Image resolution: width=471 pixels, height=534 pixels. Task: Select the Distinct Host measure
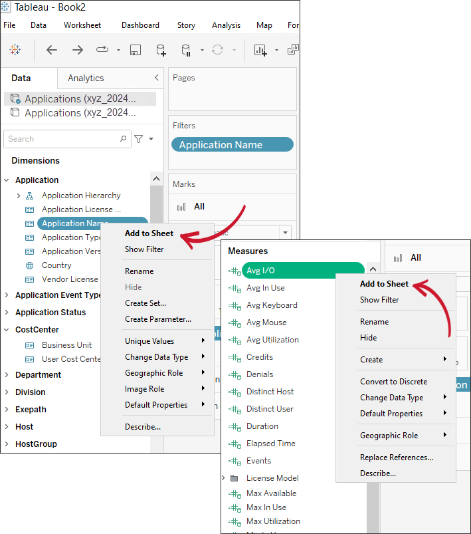(x=270, y=392)
